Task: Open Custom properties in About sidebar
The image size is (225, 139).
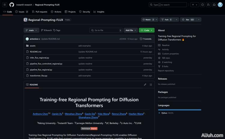Action: pyautogui.click(x=169, y=54)
